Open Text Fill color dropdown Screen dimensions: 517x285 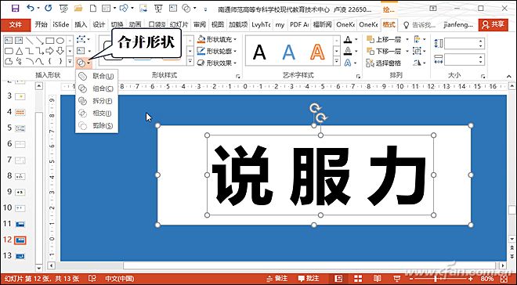click(356, 40)
